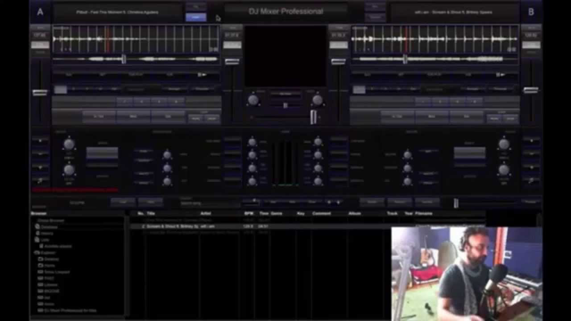Click deck B pitch slider handle
This screenshot has height=321, width=571.
pyautogui.click(x=531, y=91)
